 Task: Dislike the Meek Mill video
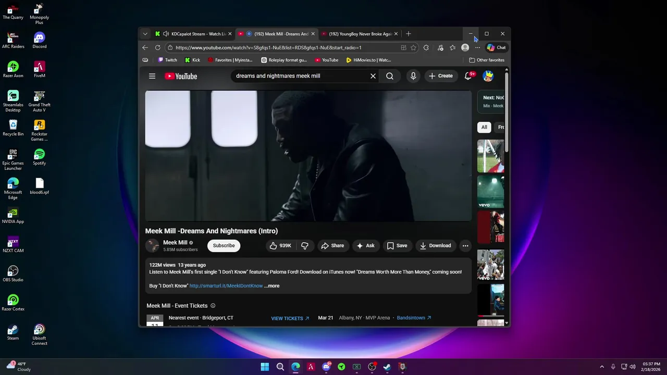(x=305, y=245)
